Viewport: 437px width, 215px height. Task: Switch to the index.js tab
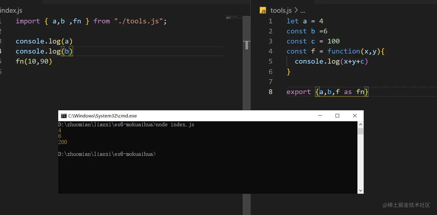point(11,11)
